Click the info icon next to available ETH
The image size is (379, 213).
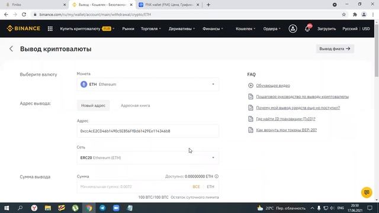tap(217, 176)
